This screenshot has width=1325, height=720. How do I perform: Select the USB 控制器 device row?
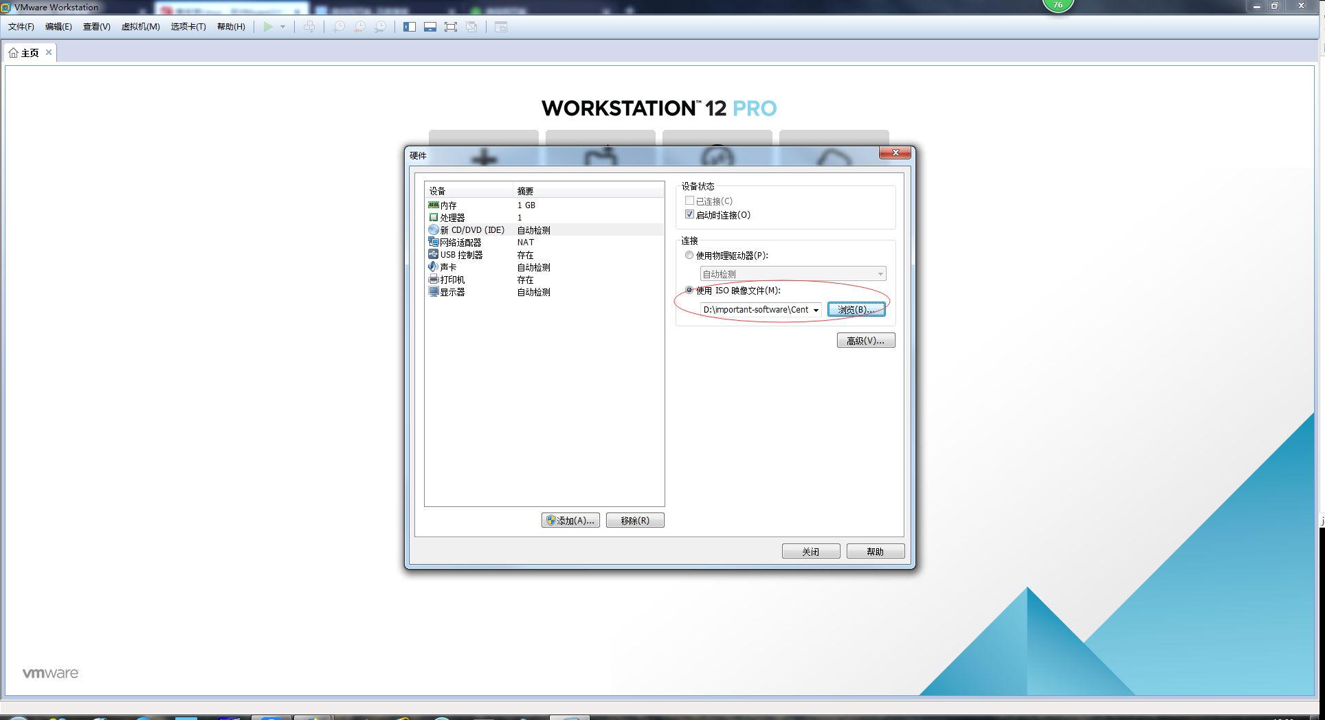[544, 255]
